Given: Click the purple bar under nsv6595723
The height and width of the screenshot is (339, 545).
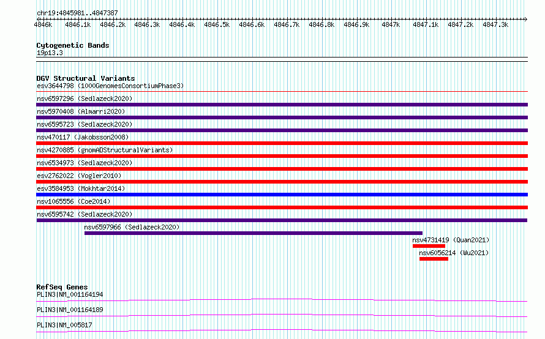Looking at the screenshot, I should click(282, 130).
